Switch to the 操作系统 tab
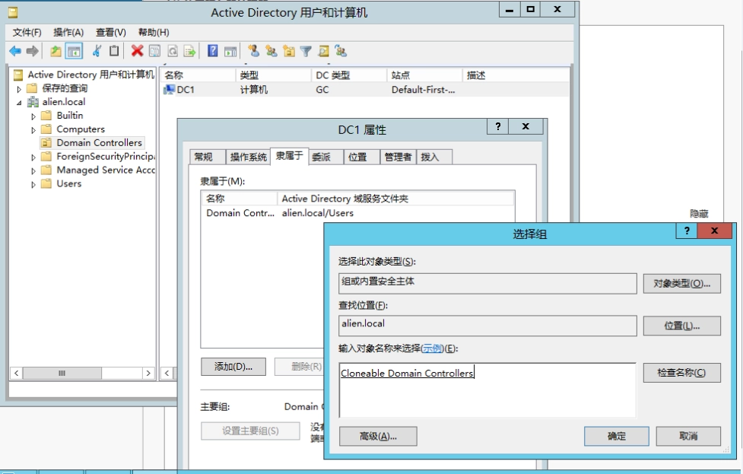 249,157
